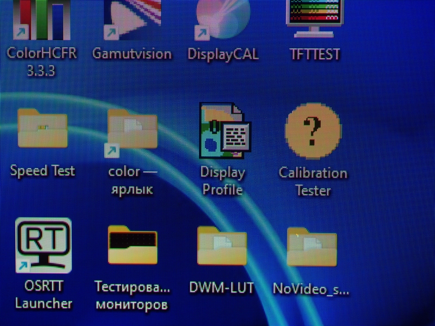Select the ColorHCFR 3.3.3 desktop icon

[42, 20]
